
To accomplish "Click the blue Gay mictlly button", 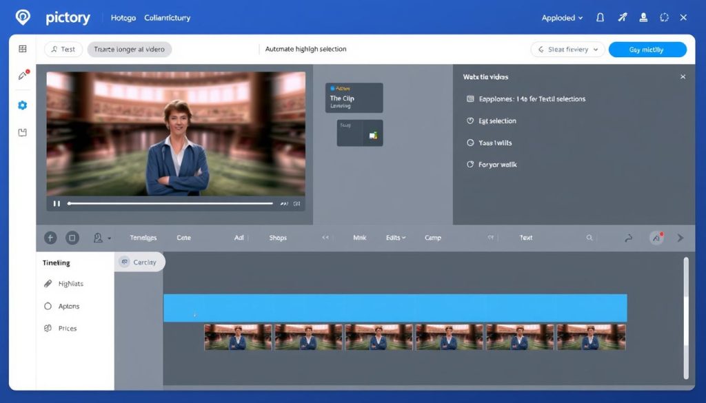I will click(647, 49).
